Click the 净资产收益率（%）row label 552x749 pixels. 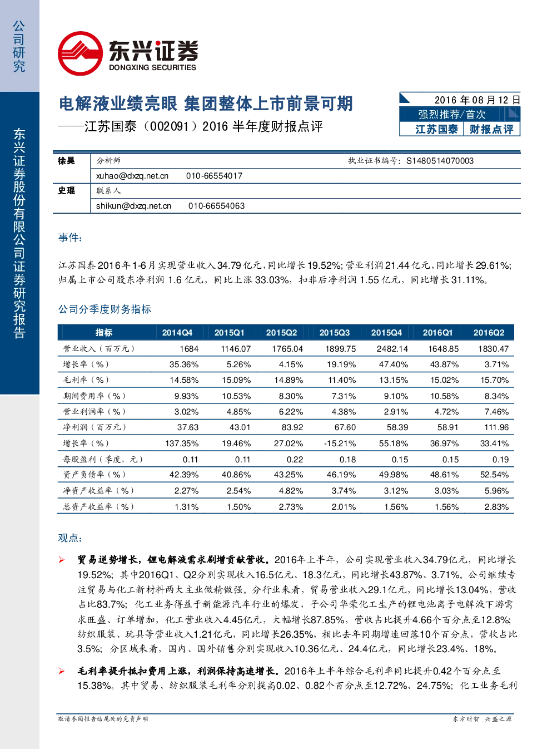(98, 491)
